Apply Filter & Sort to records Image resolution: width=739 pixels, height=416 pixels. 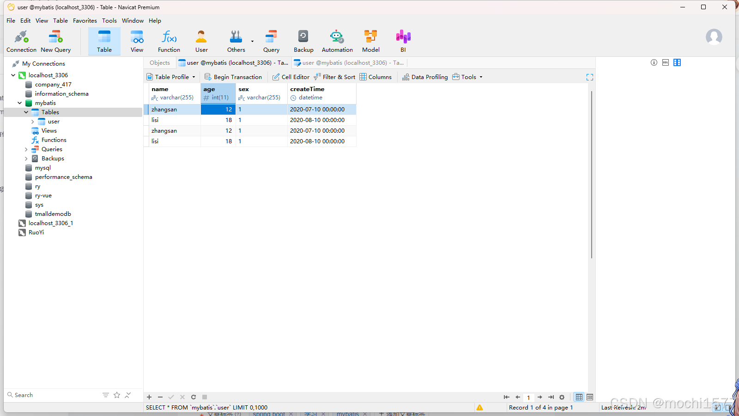tap(334, 77)
